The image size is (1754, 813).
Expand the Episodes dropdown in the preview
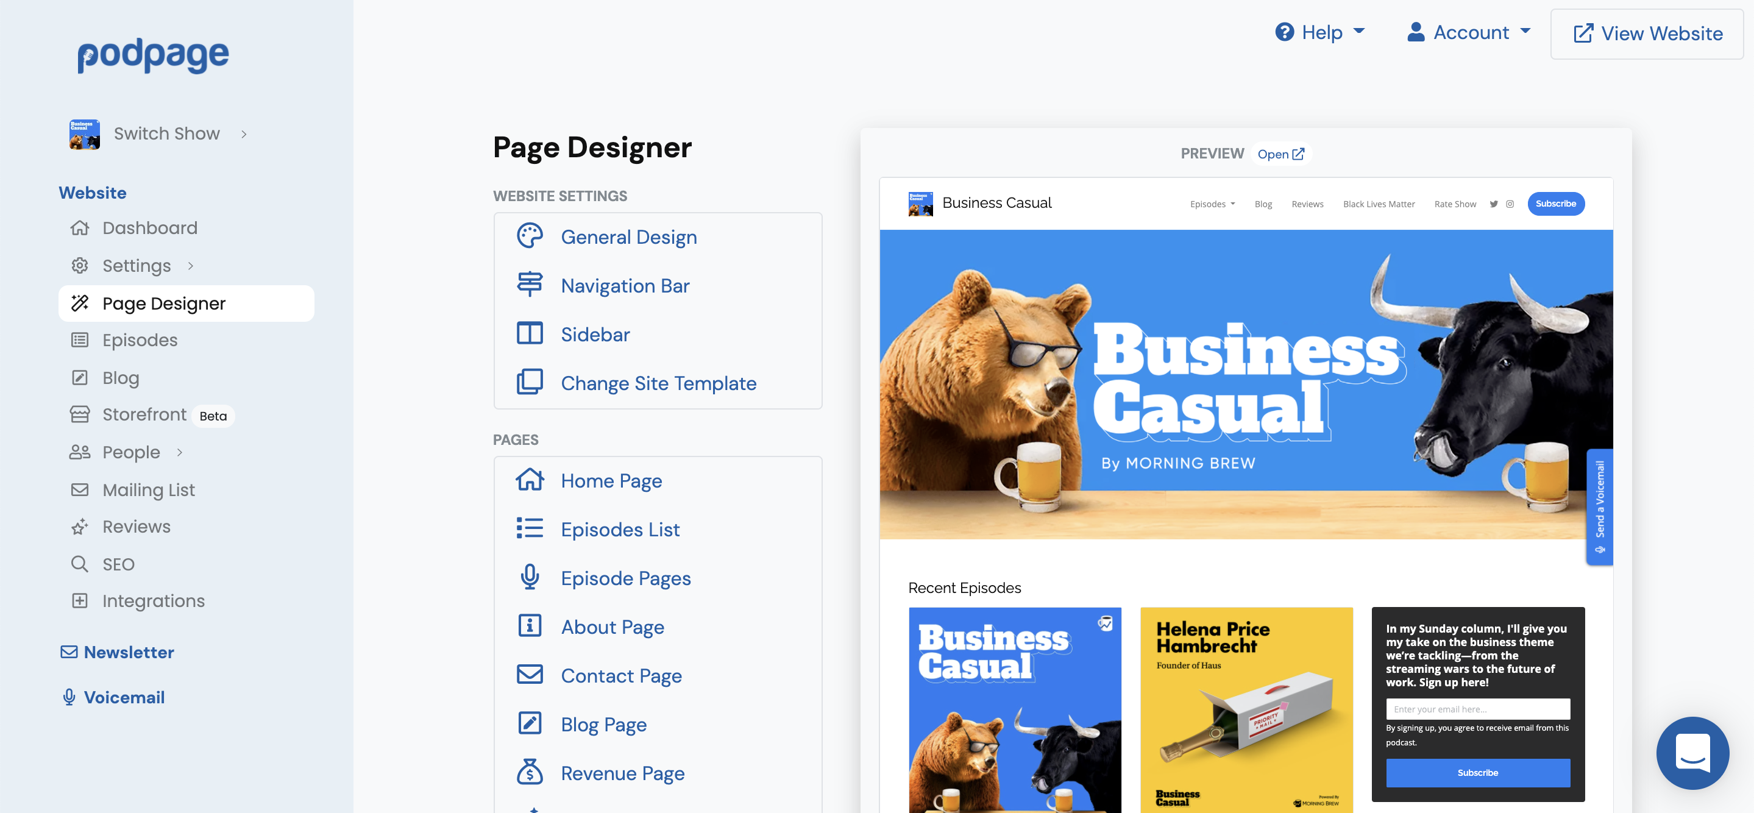coord(1212,203)
